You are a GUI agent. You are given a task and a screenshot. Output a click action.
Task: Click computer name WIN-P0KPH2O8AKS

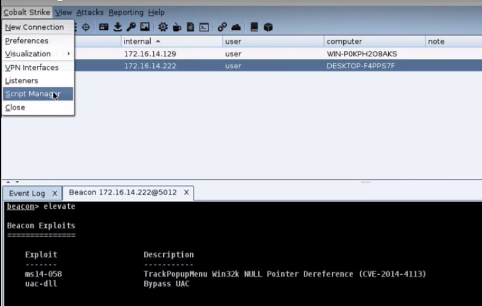tap(362, 54)
